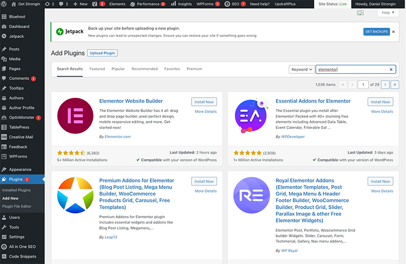Click the Updates refresh icon in the top bar
Viewport: 406px width, 264px height.
point(47,4)
